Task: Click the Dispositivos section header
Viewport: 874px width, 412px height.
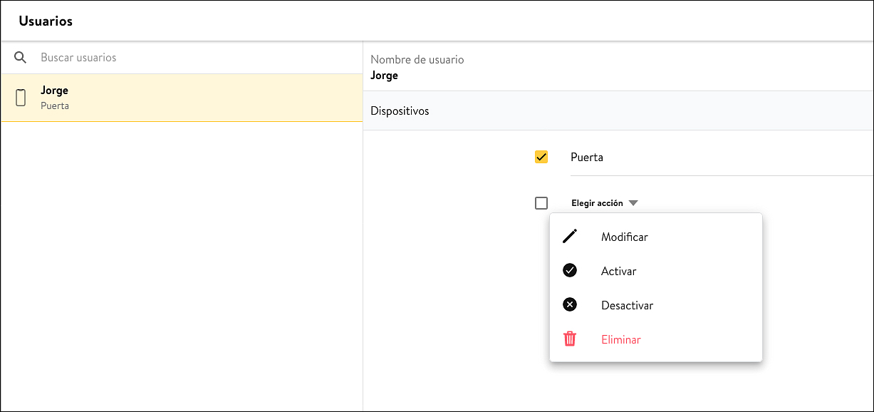Action: 618,110
